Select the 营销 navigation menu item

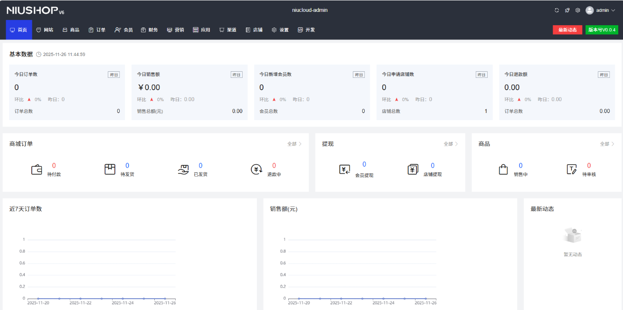point(175,30)
